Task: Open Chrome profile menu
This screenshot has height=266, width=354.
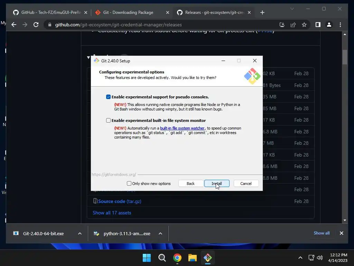Action: tap(329, 25)
